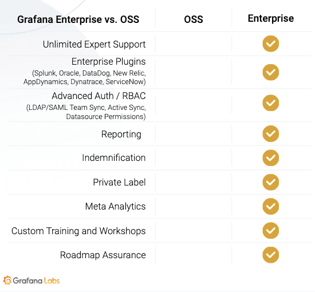This screenshot has height=292, width=315.
Task: Click the Enterprise Plugins feature label
Action: [108, 62]
